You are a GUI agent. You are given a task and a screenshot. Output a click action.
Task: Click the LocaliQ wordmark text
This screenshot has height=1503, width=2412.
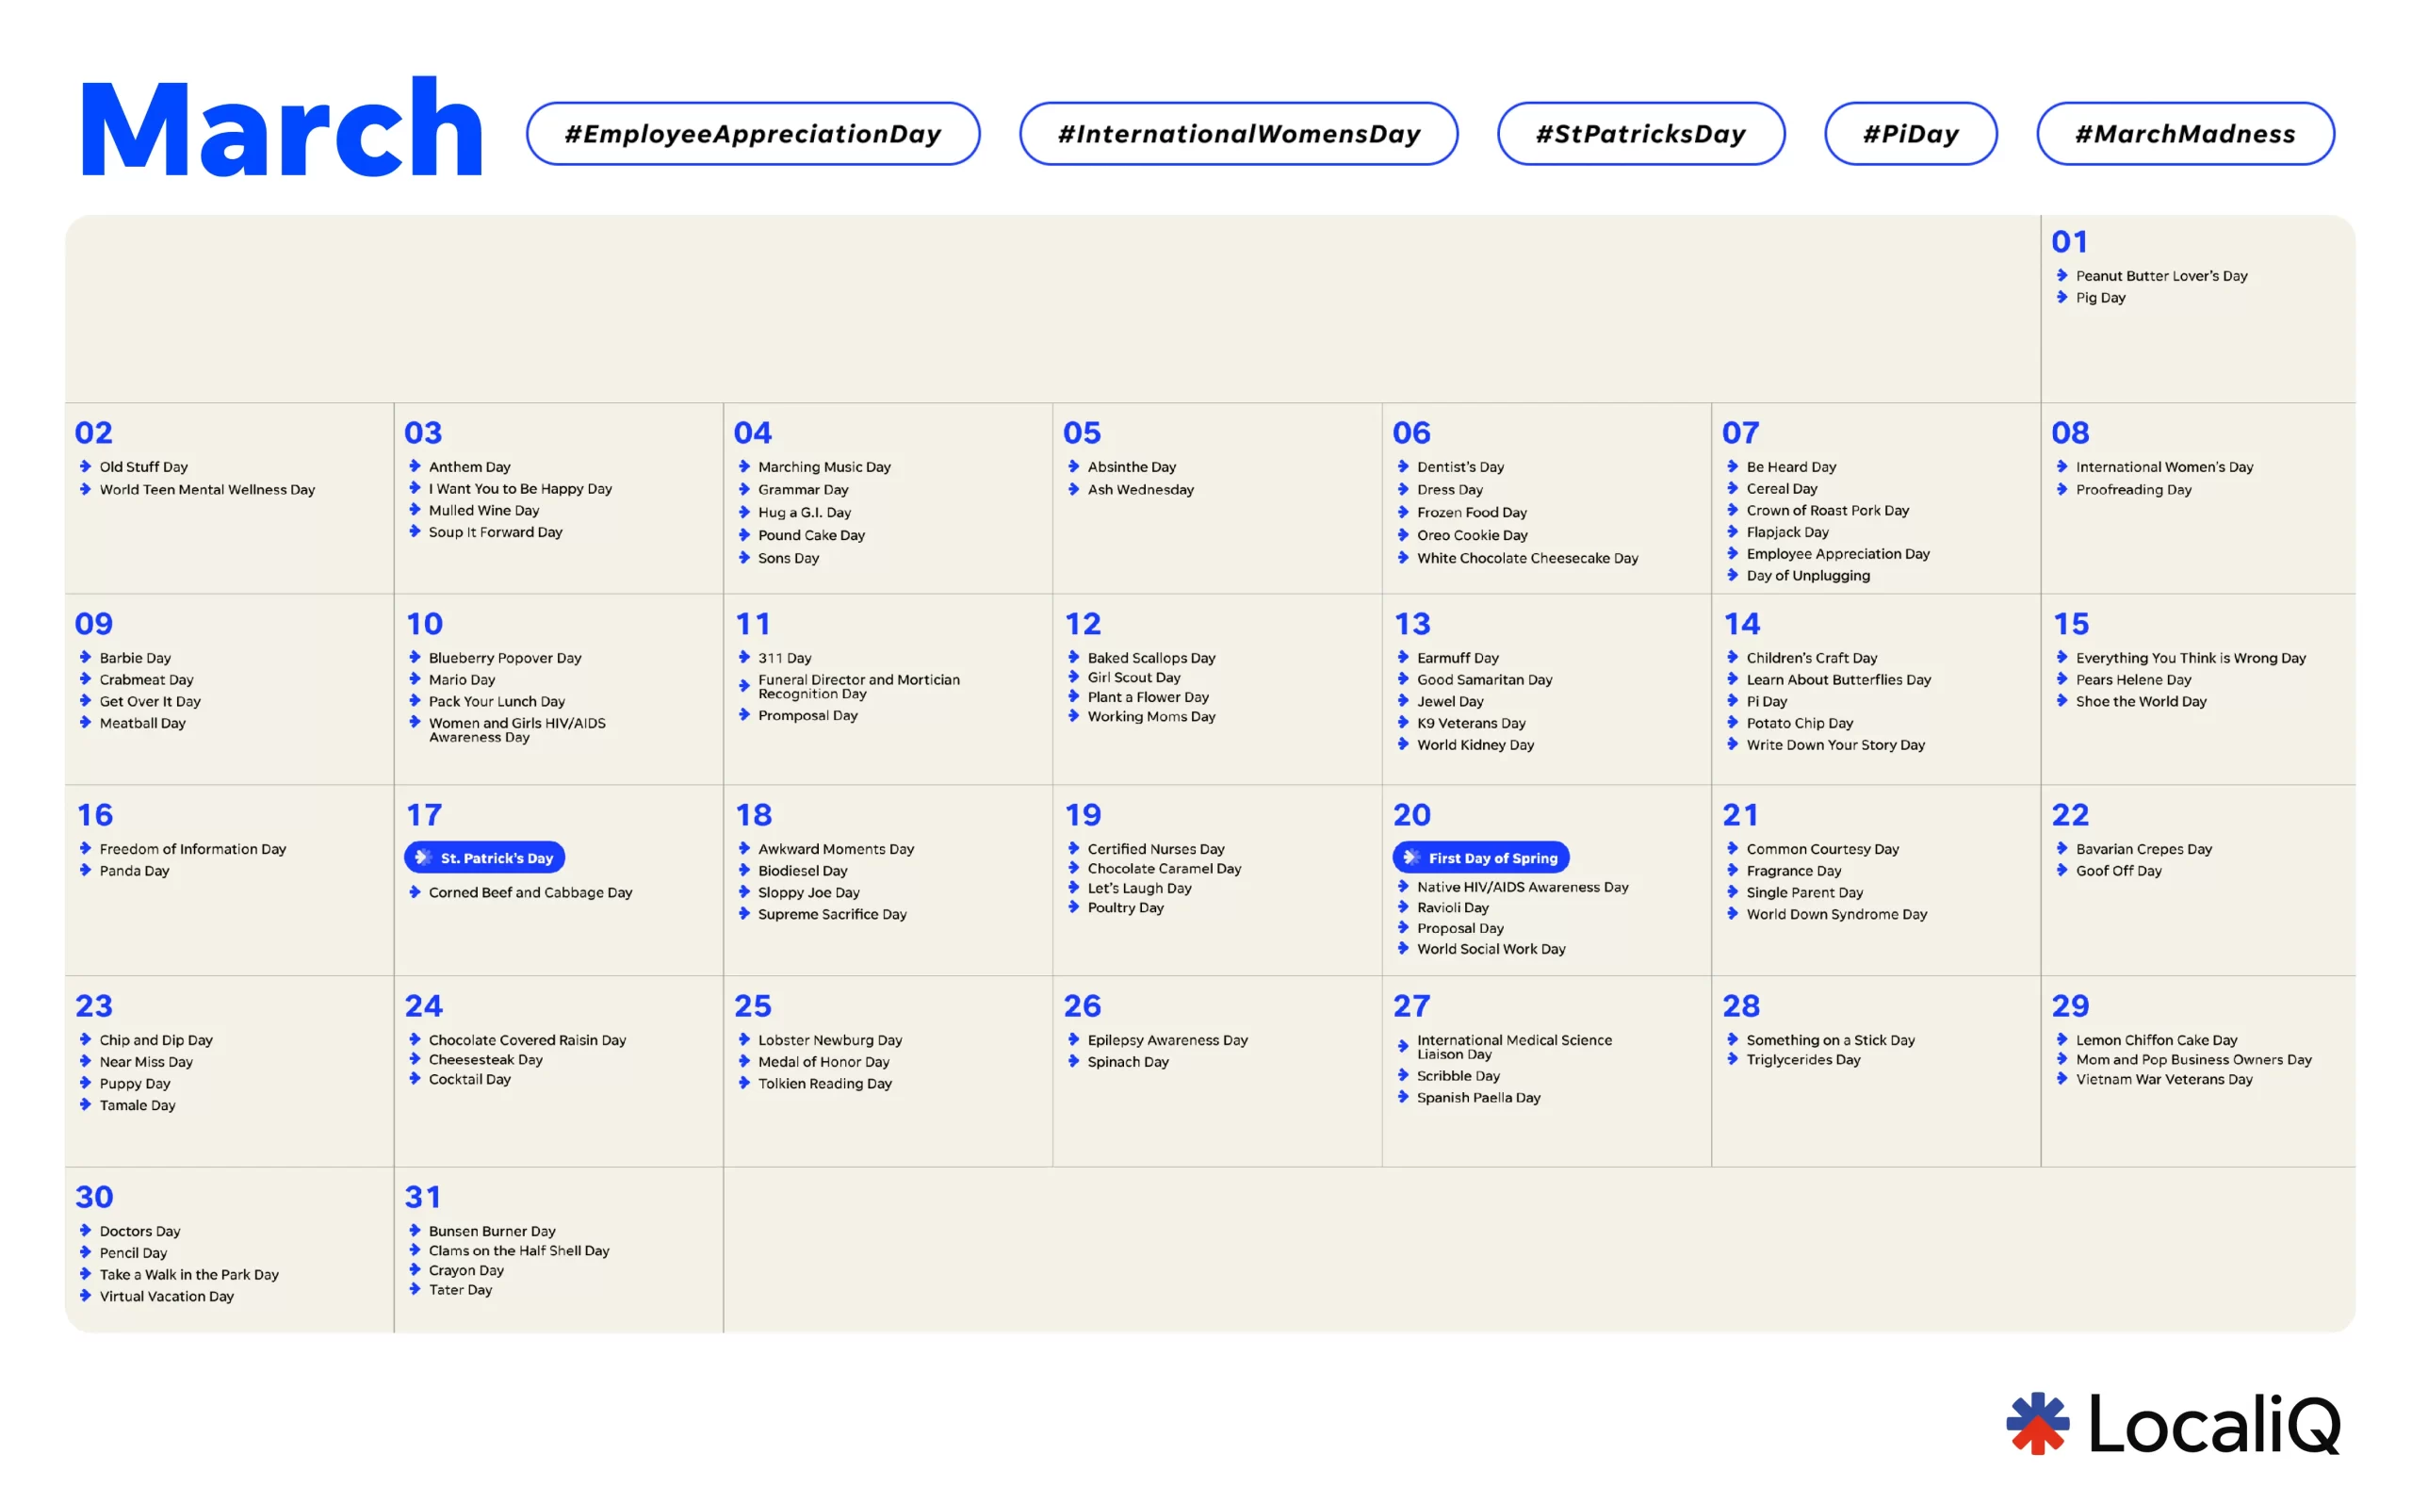2214,1424
